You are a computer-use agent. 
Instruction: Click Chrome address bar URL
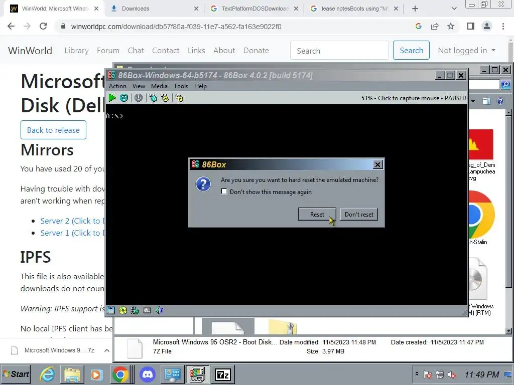(x=176, y=27)
